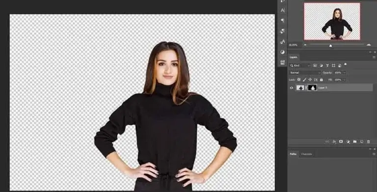377x192 pixels.
Task: Click the Opacity 100% value field
Action: [338, 72]
